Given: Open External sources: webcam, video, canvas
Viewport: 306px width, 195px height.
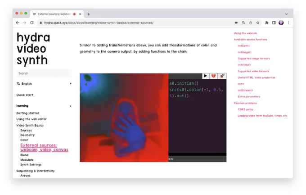Looking at the screenshot, I should 44,148.
